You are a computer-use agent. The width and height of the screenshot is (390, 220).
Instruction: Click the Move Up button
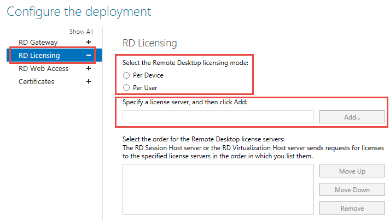(x=352, y=171)
